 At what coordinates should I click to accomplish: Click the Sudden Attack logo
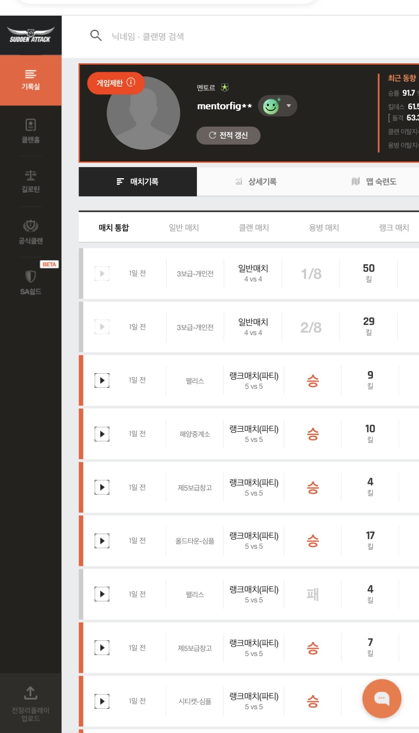point(30,35)
